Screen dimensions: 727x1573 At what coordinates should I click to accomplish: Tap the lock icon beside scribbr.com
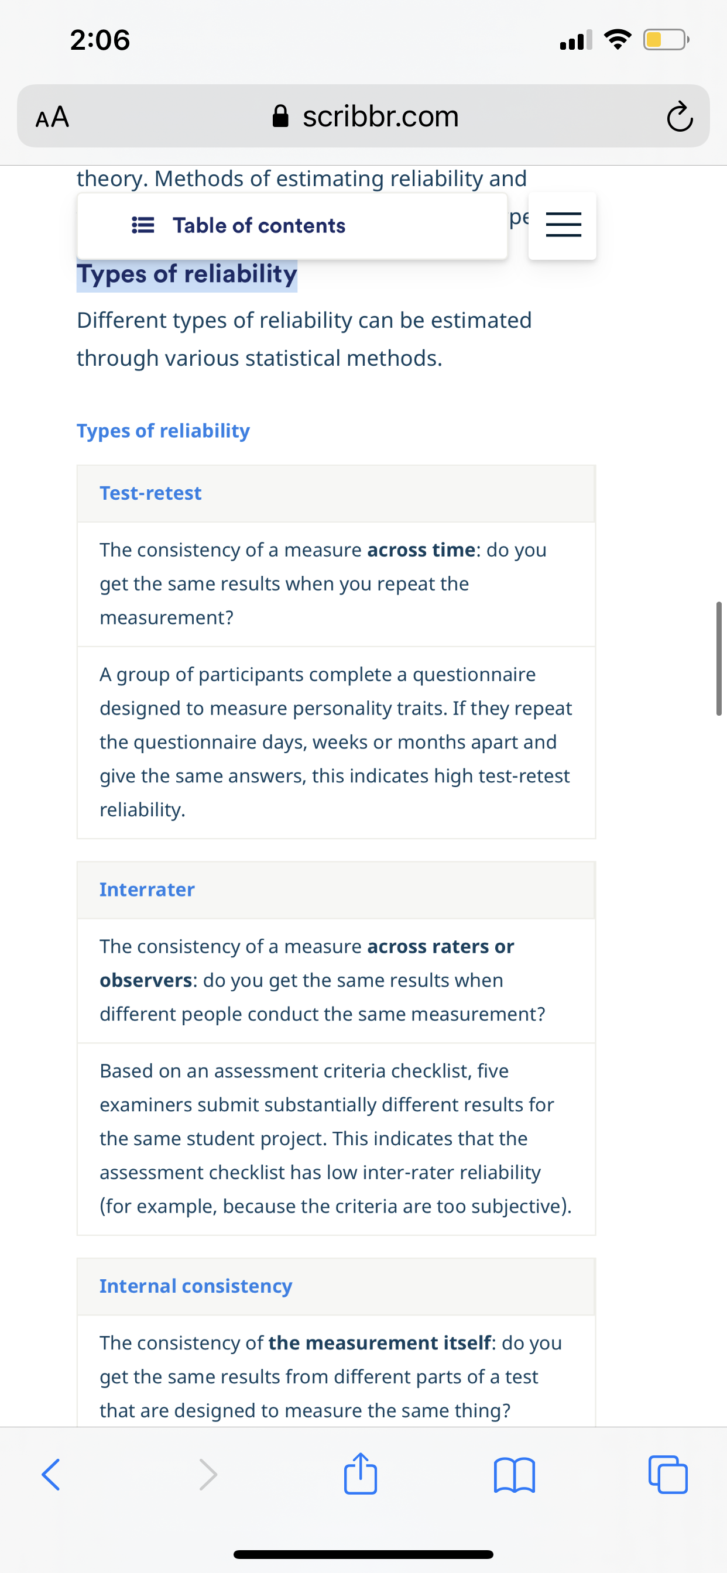(280, 116)
